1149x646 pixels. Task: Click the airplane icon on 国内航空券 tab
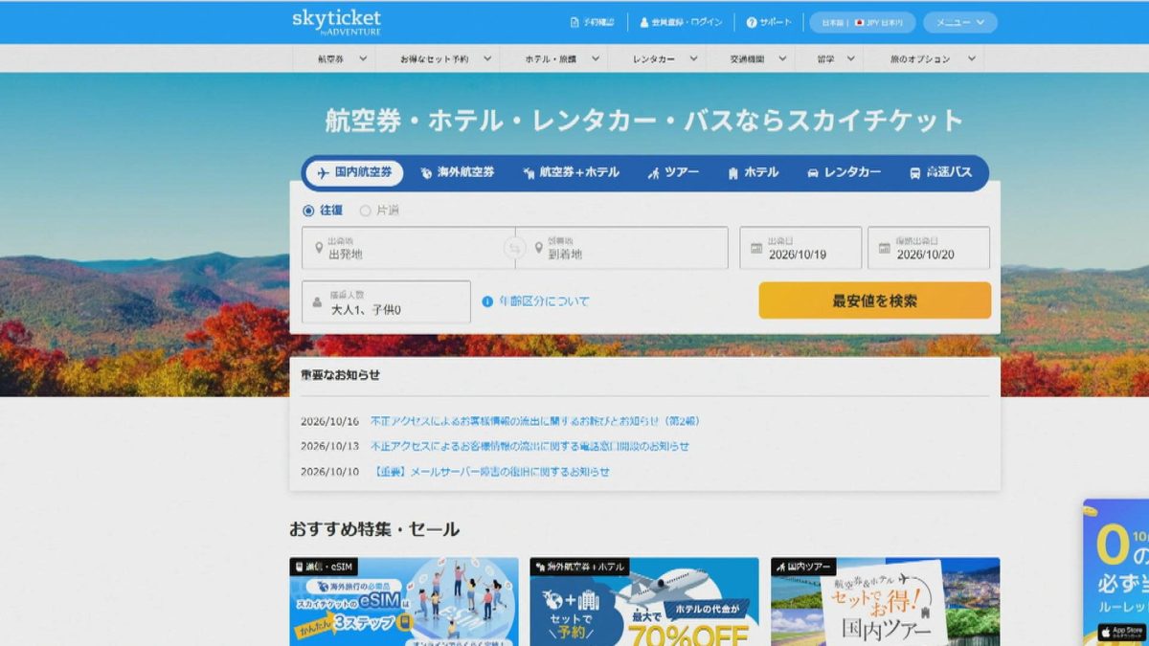click(x=323, y=173)
